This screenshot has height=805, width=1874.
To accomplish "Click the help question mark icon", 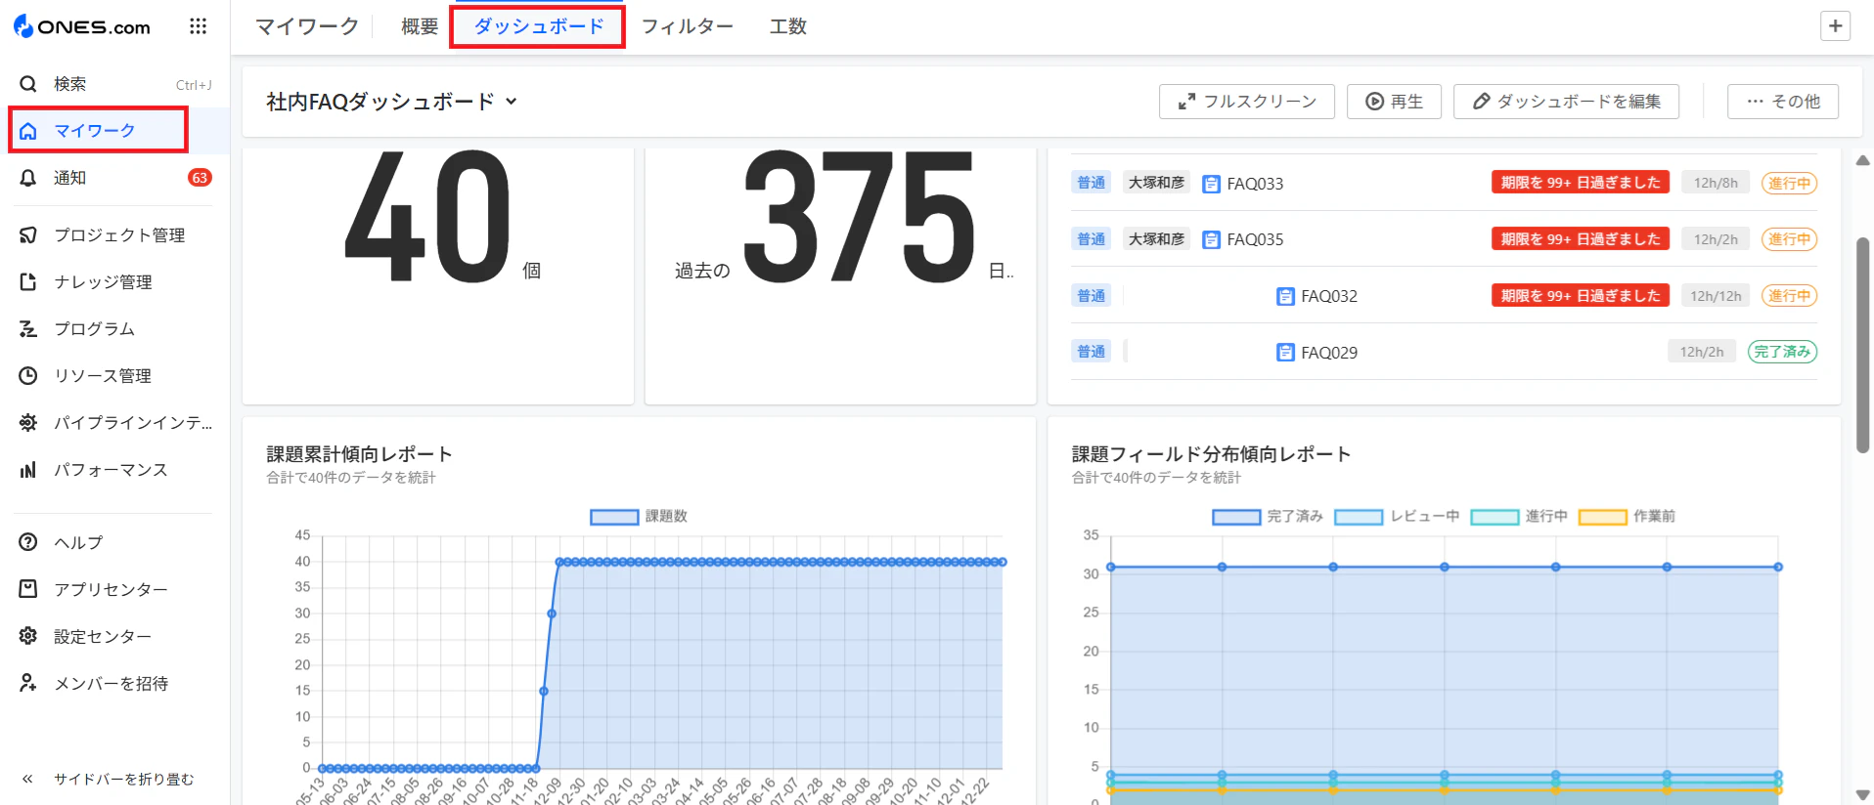I will point(28,542).
